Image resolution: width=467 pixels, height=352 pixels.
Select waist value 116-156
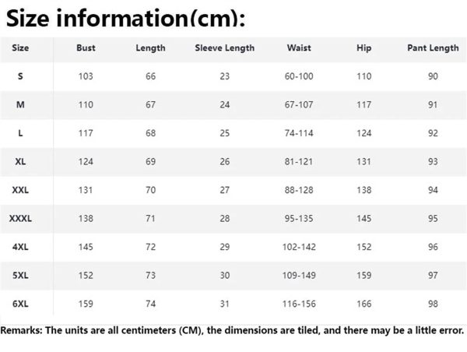click(x=299, y=304)
